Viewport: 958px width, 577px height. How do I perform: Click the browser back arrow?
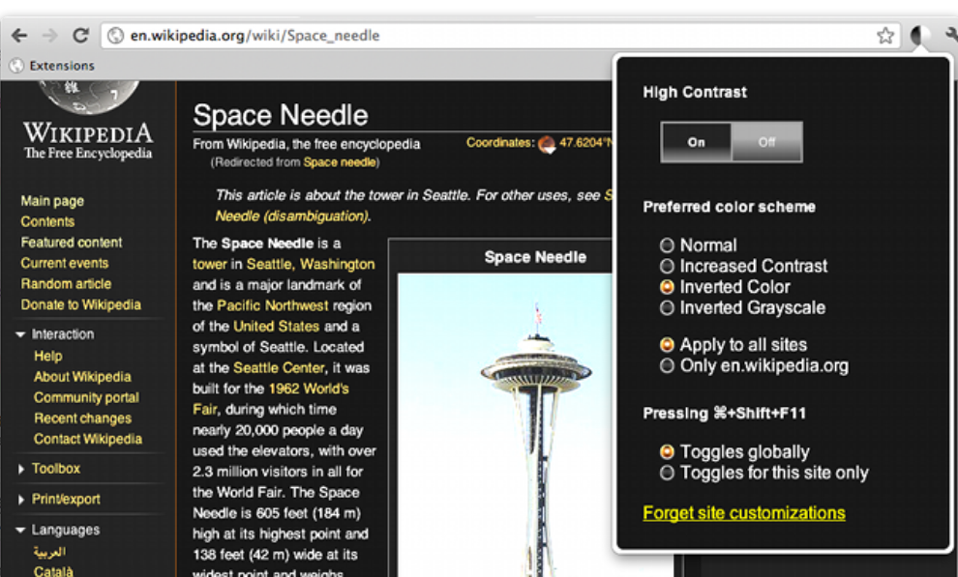19,36
